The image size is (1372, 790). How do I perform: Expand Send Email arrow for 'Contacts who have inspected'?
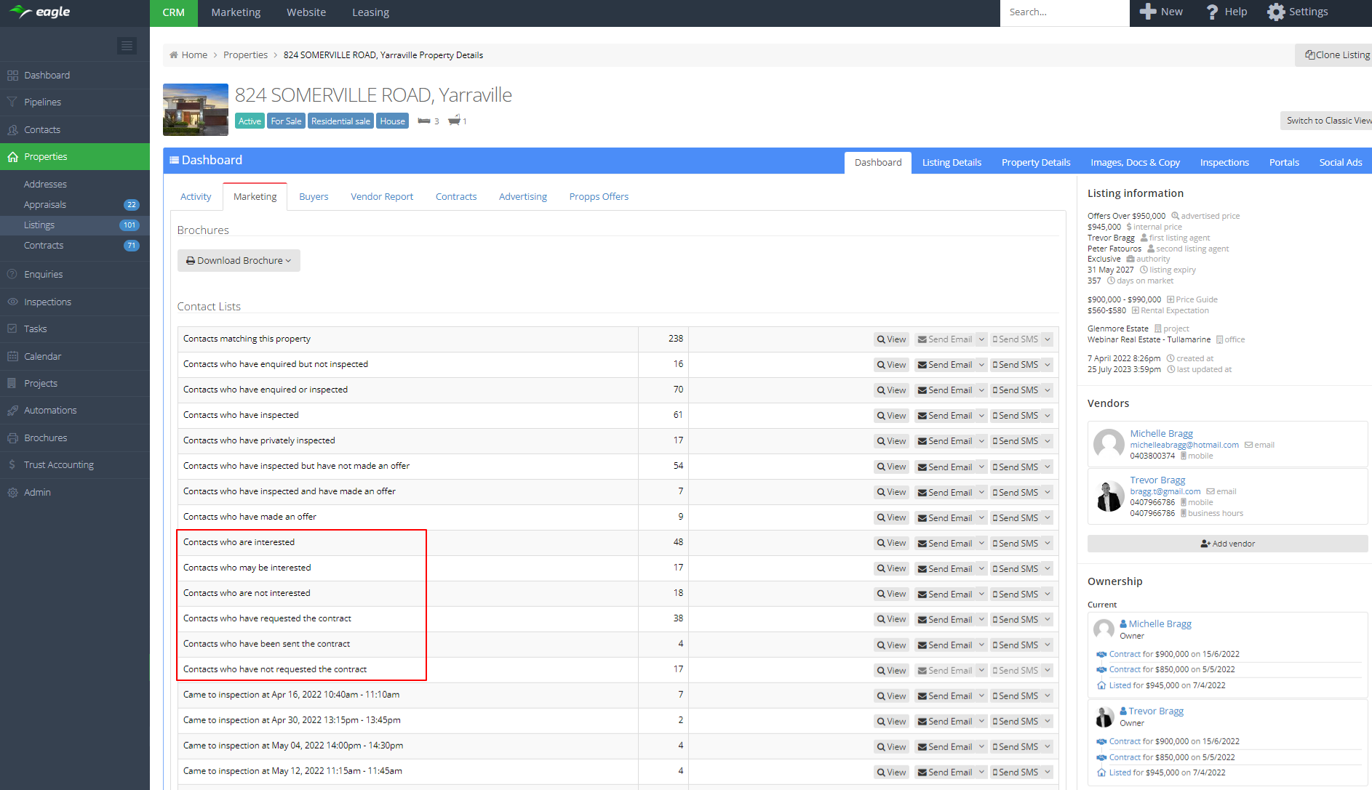(x=981, y=416)
